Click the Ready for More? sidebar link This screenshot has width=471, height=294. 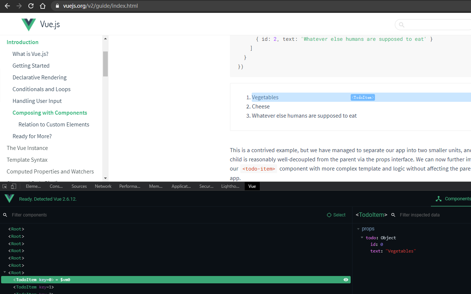[32, 136]
